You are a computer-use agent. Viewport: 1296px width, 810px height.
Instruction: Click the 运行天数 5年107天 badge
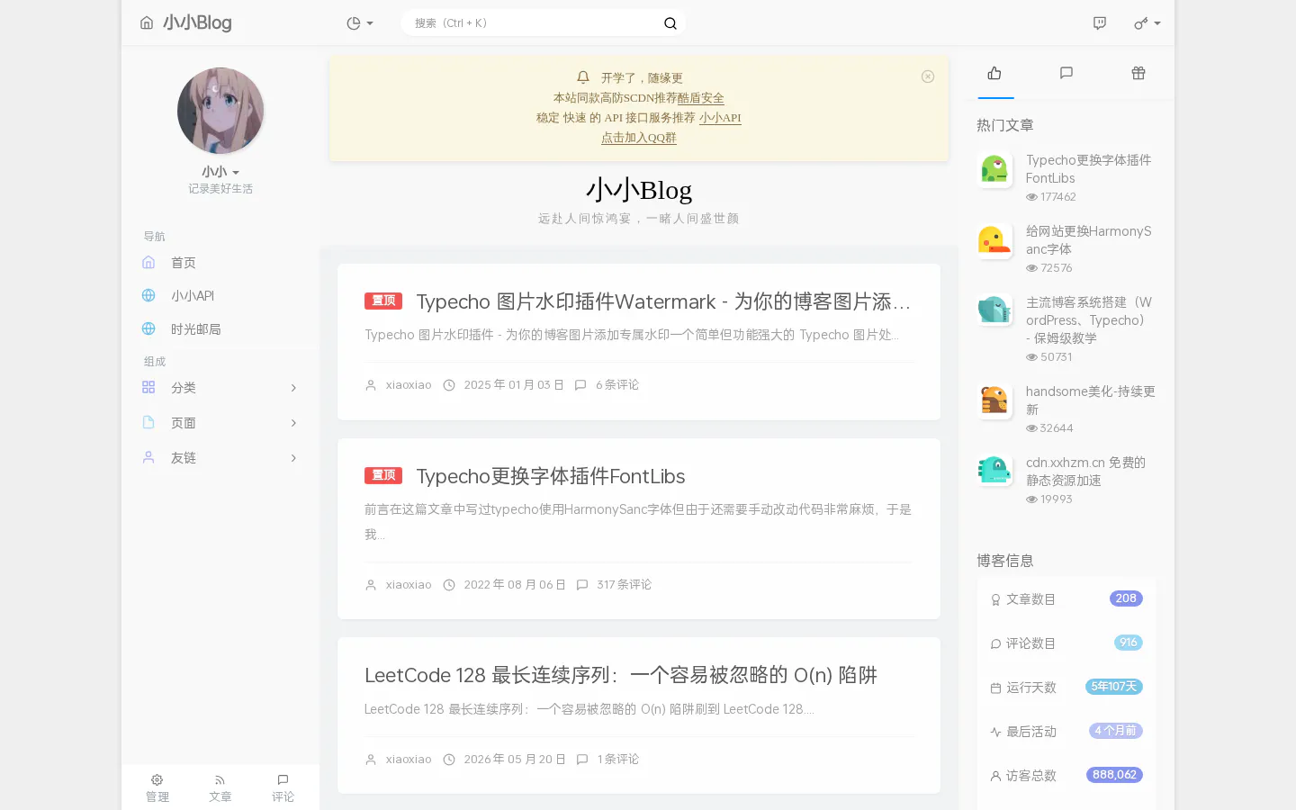tap(1114, 687)
